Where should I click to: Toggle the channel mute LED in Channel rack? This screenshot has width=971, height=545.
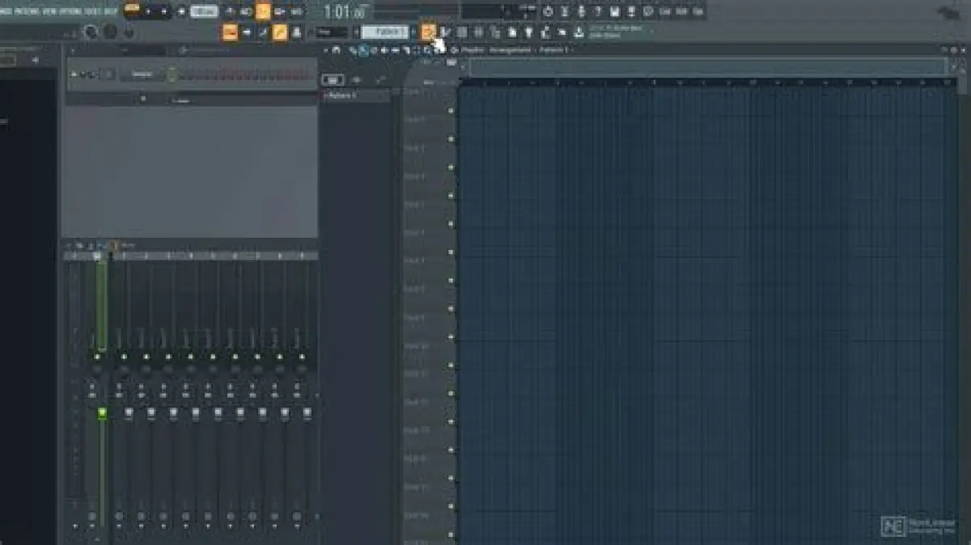[x=75, y=75]
